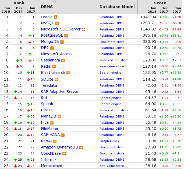
Task: Click the plus icon beside MariaDB
Action: (x=59, y=116)
